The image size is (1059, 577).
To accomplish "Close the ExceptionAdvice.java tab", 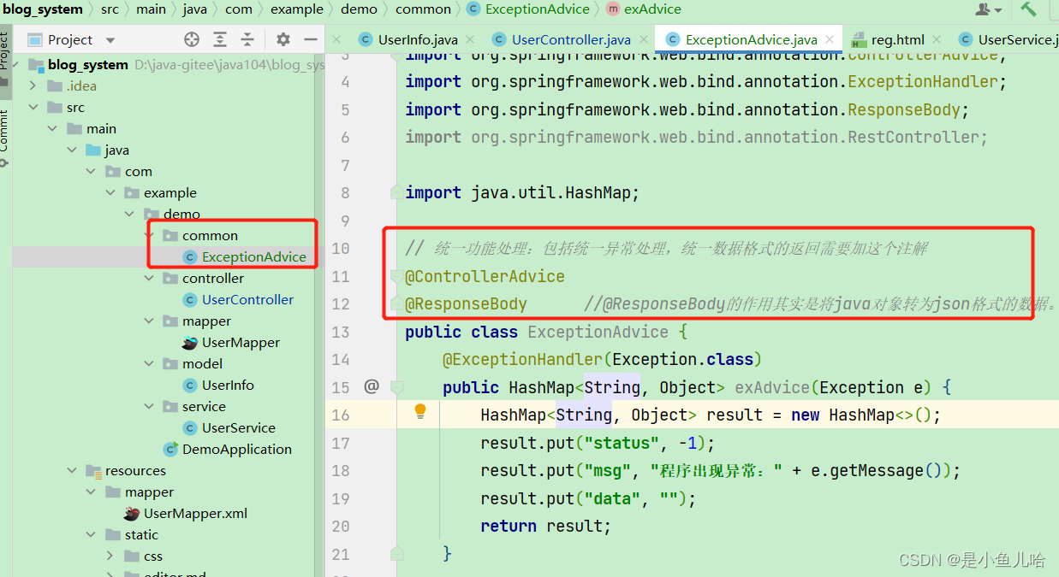I will point(830,39).
